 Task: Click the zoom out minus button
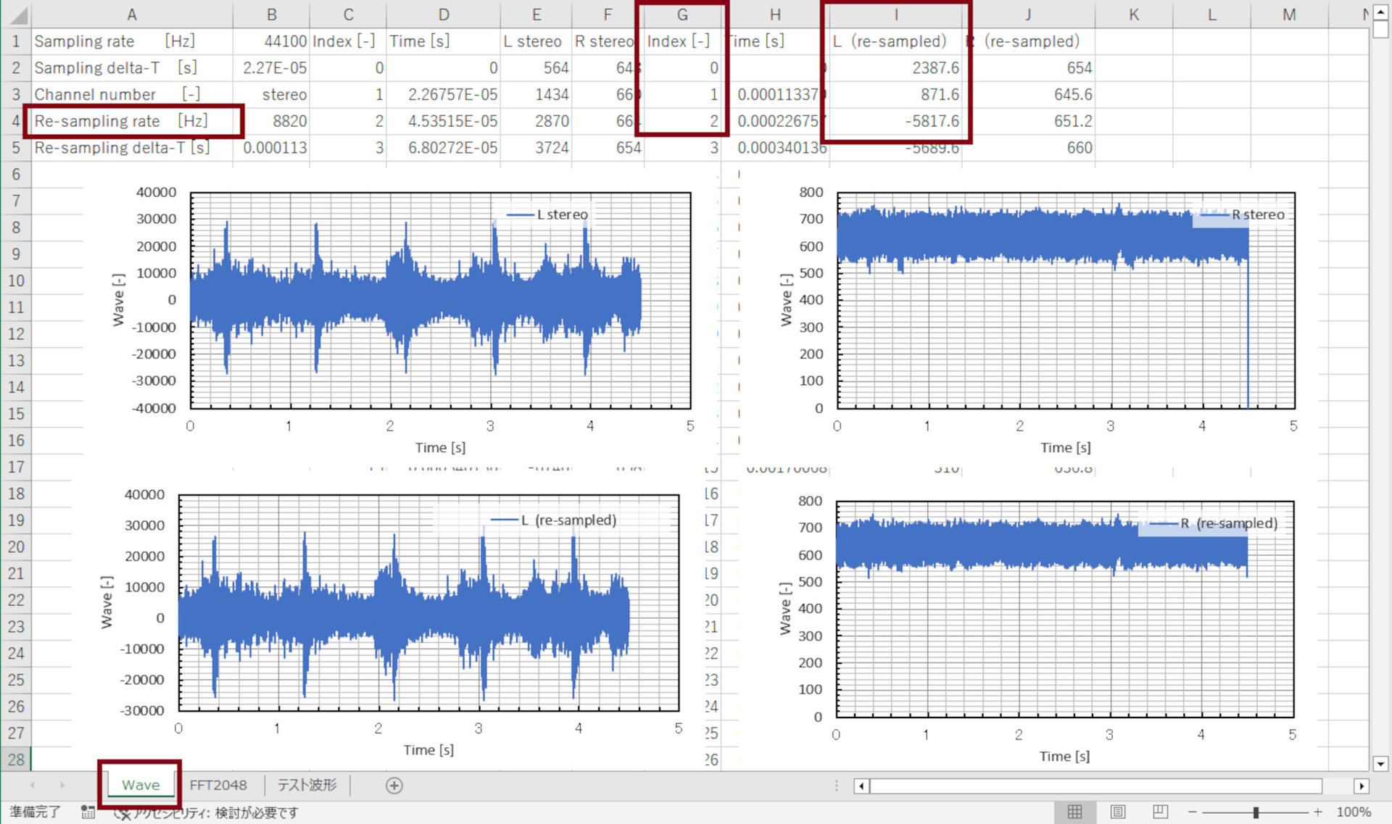click(1193, 812)
